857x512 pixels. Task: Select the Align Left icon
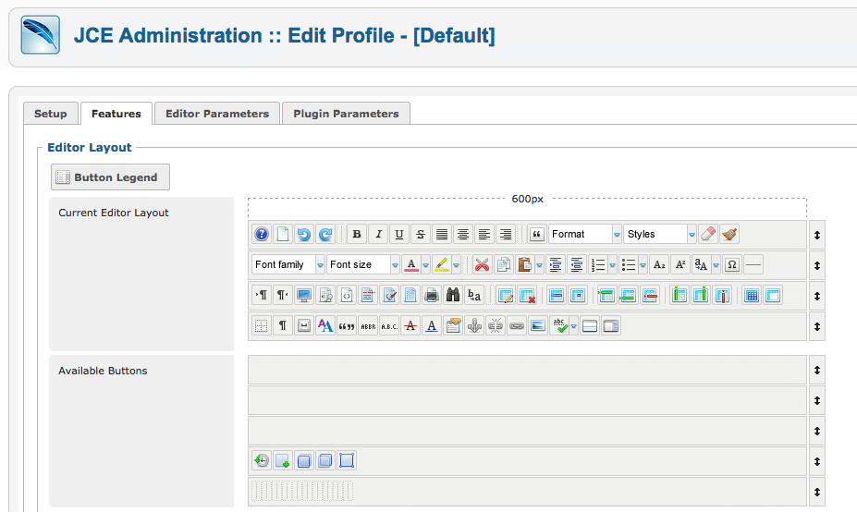(x=484, y=235)
